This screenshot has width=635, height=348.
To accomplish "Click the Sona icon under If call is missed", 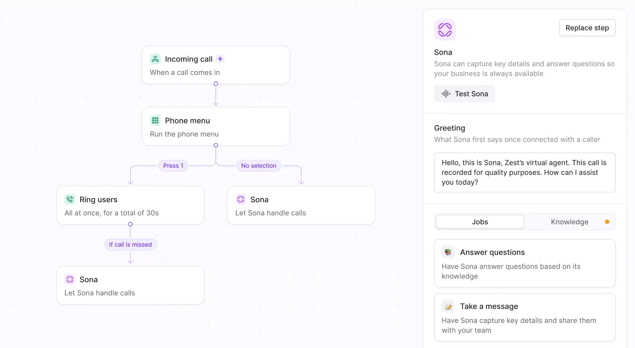I will point(70,279).
